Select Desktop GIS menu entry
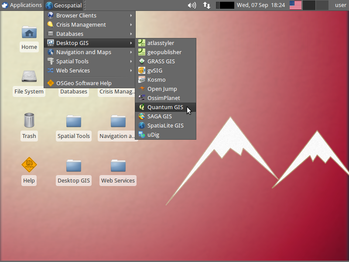 (90, 43)
